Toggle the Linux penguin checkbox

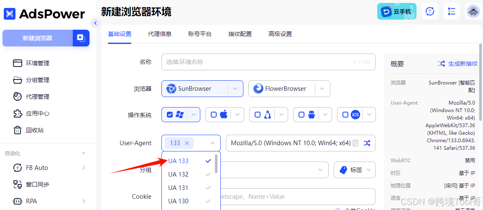pyautogui.click(x=258, y=115)
